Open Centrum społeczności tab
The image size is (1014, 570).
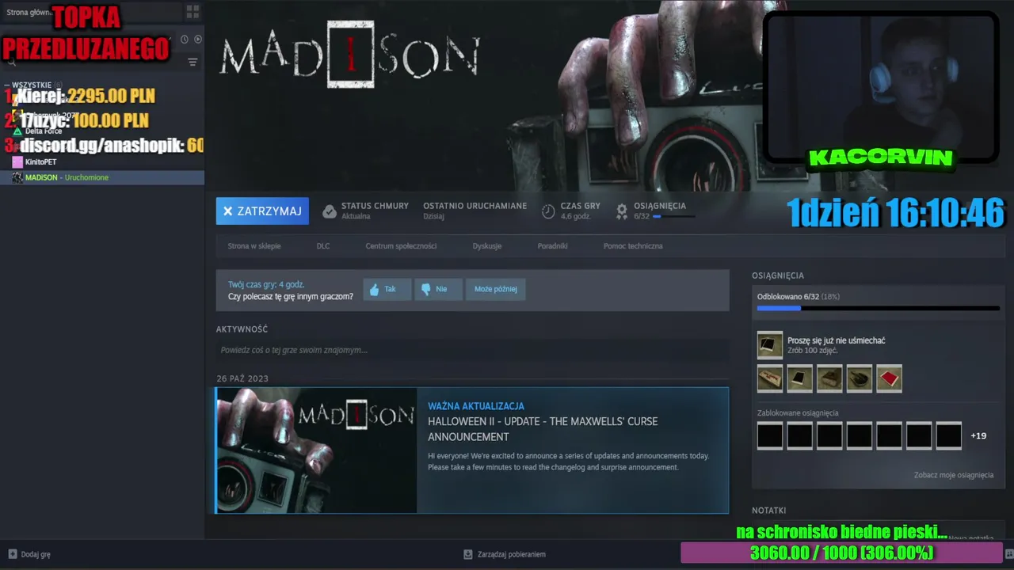[x=401, y=245]
